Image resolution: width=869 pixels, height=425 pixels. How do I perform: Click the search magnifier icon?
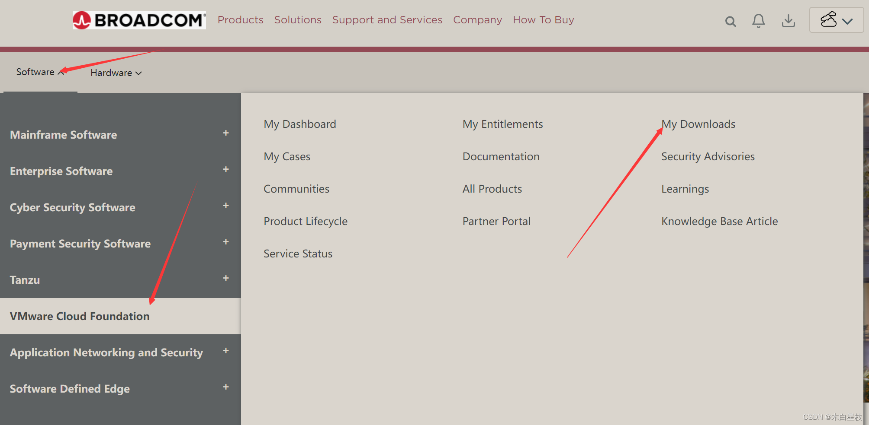coord(731,21)
